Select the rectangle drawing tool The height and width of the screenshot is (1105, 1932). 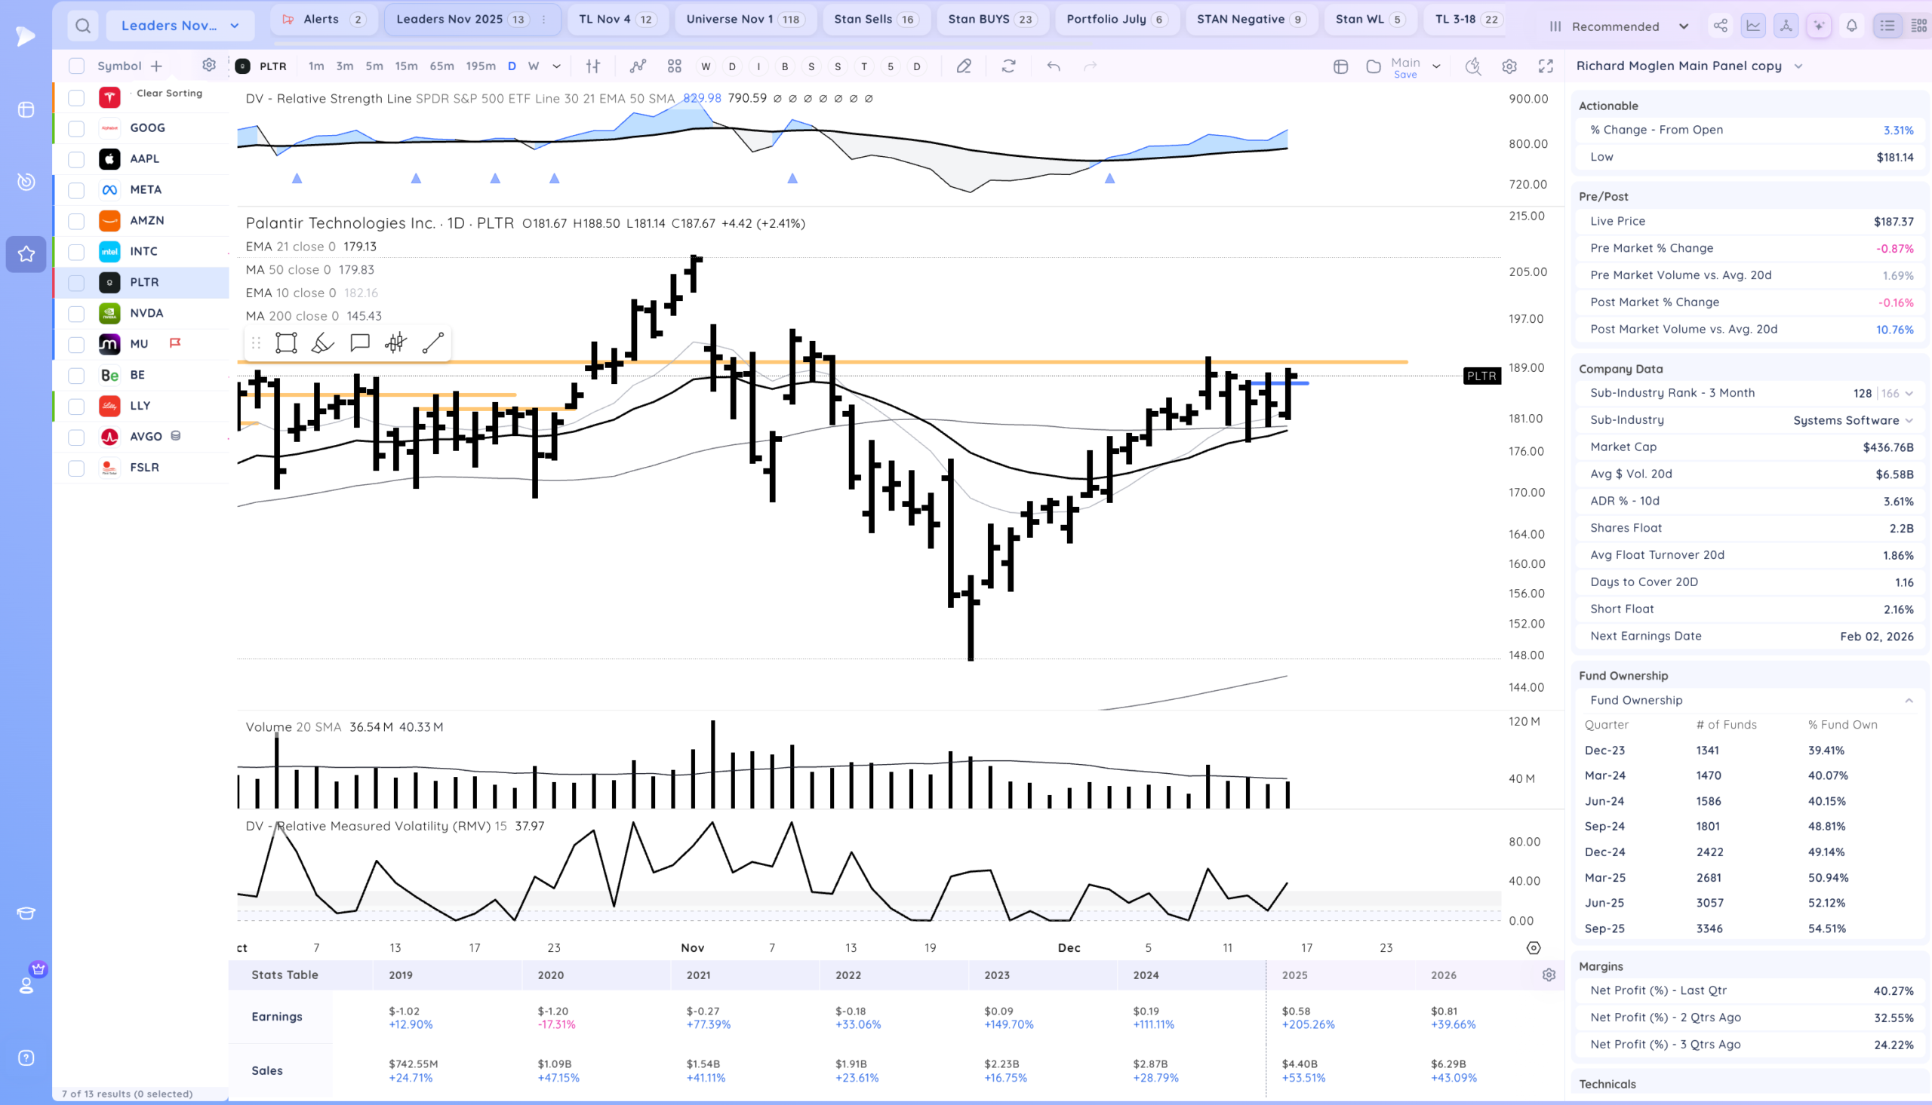coord(286,343)
